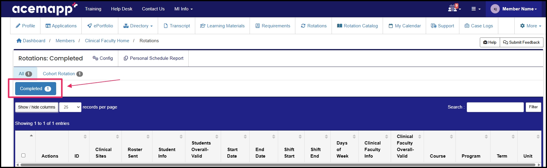Click the Members breadcrumb link
547x168 pixels.
click(x=65, y=41)
